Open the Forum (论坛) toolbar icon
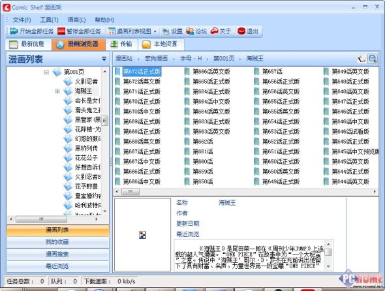The height and width of the screenshot is (291, 385). [190, 31]
